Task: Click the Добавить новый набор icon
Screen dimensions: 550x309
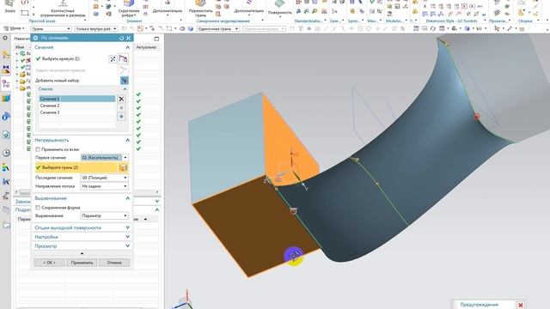Action: pyautogui.click(x=124, y=81)
